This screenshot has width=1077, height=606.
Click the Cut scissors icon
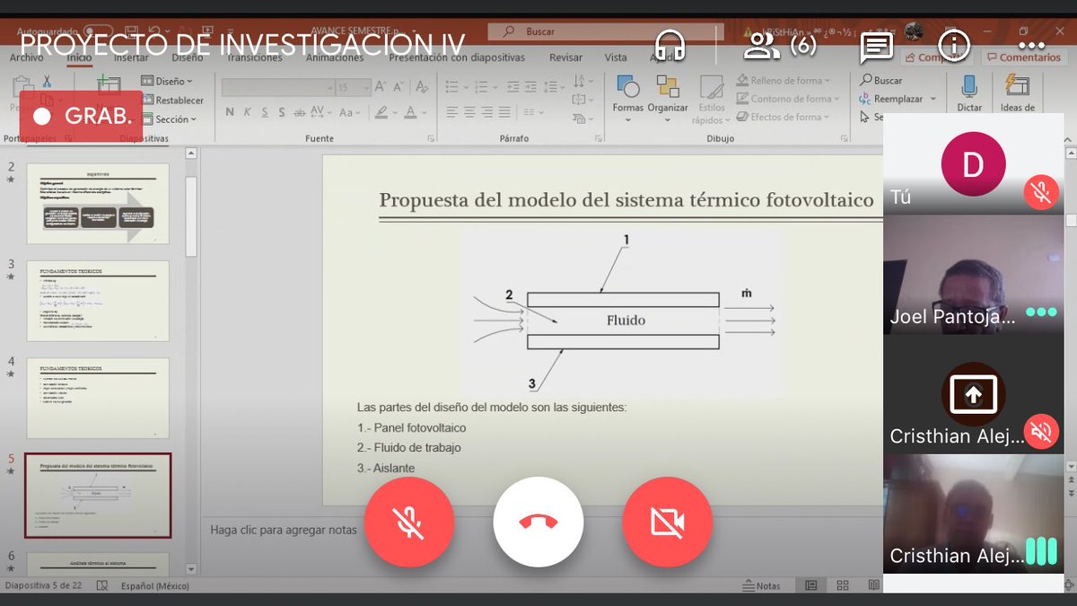[48, 82]
